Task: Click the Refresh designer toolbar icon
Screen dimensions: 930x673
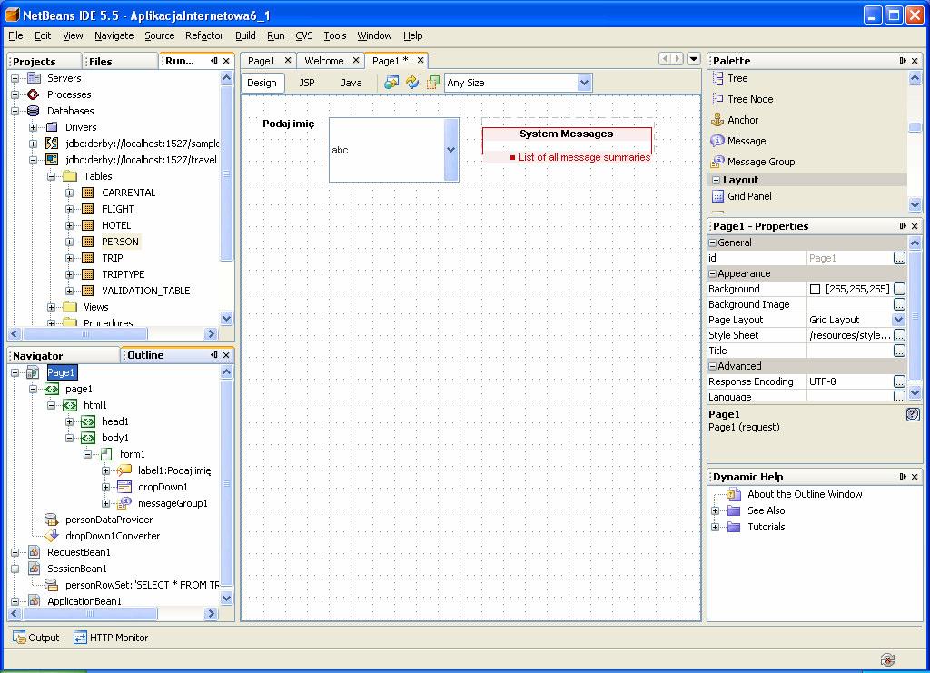Action: (412, 83)
